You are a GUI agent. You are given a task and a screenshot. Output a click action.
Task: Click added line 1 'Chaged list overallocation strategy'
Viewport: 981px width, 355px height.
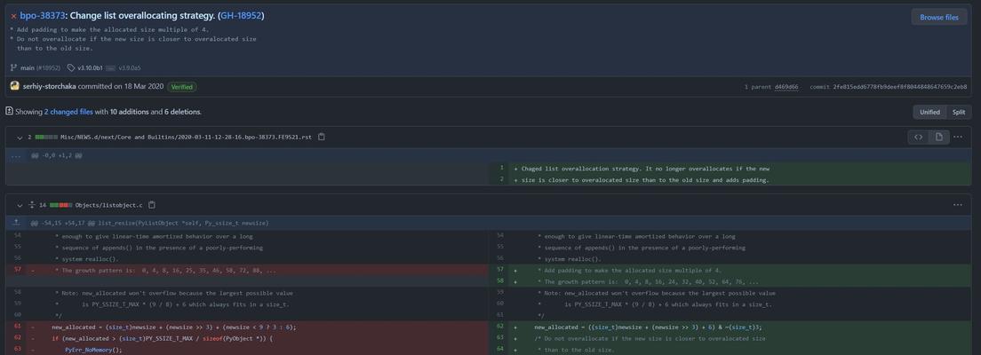pos(645,169)
